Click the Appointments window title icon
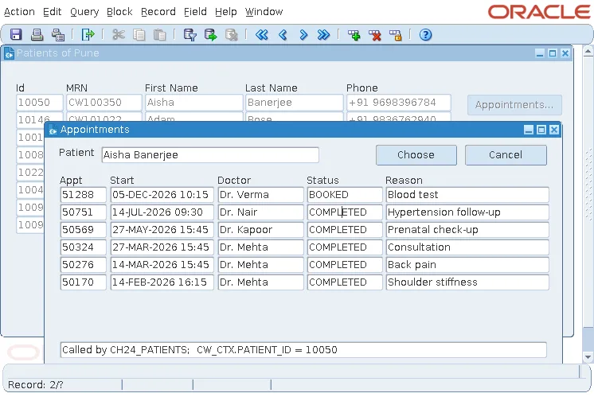The height and width of the screenshot is (397, 594). pyautogui.click(x=53, y=130)
